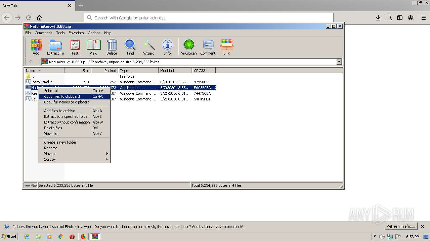Dismiss the Firefox notification bar
The width and height of the screenshot is (430, 241).
click(423, 227)
